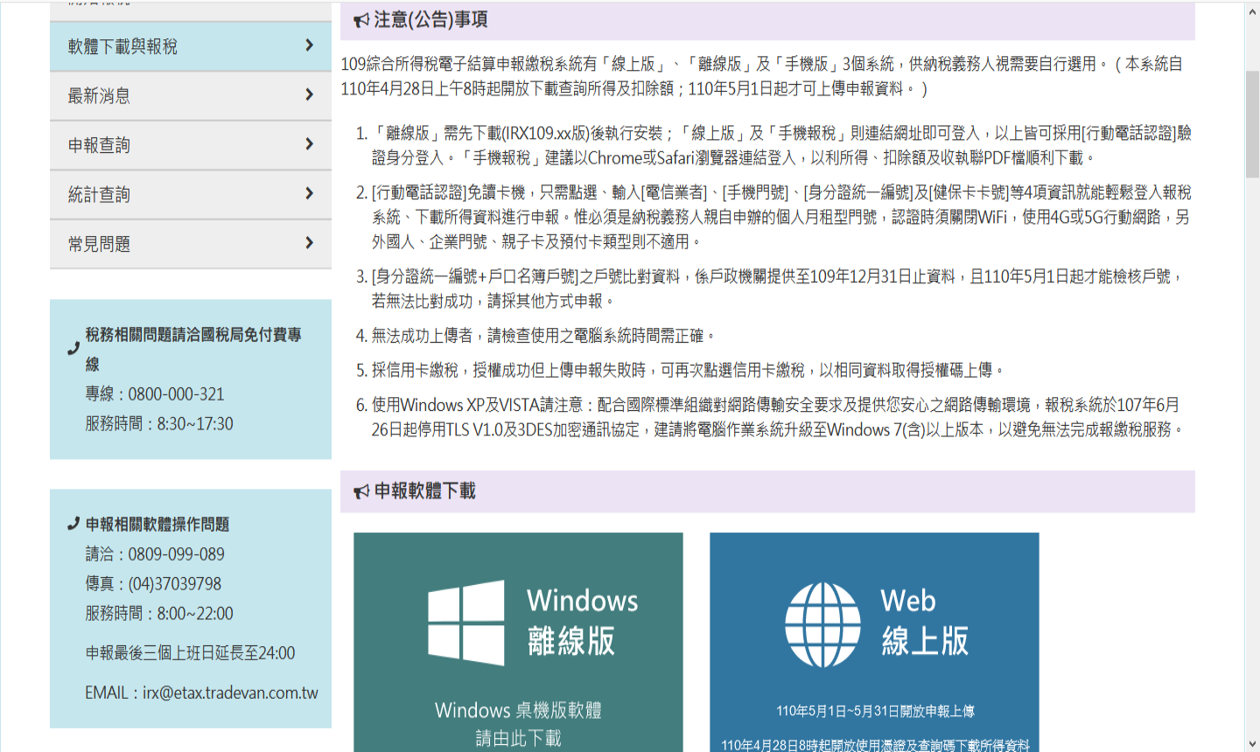Click the fax number (04)37039798
1260x752 pixels.
175,584
